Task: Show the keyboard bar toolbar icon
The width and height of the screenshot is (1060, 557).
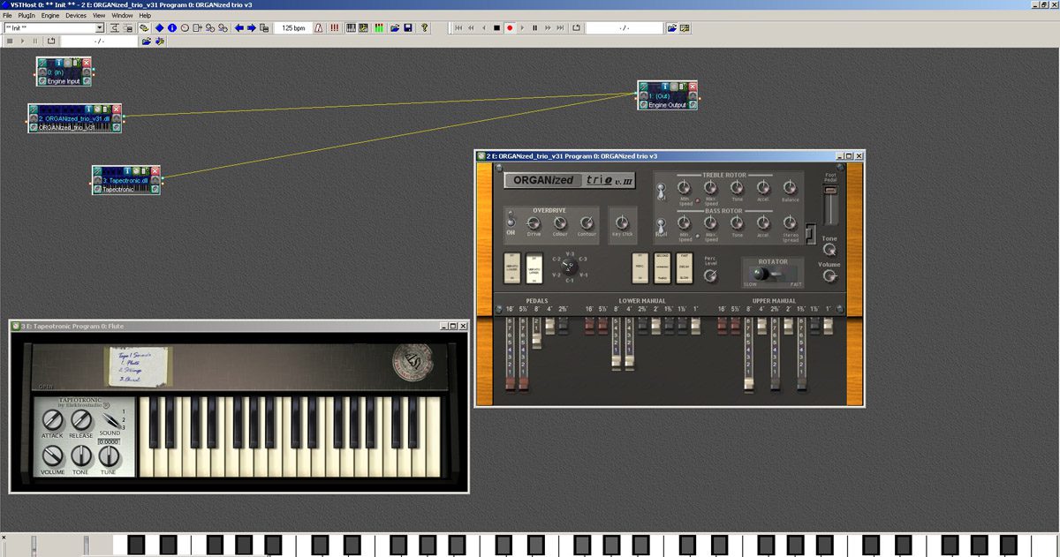Action: point(351,28)
